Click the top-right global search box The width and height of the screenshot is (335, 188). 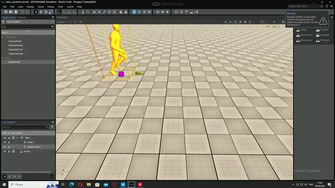pyautogui.click(x=306, y=6)
